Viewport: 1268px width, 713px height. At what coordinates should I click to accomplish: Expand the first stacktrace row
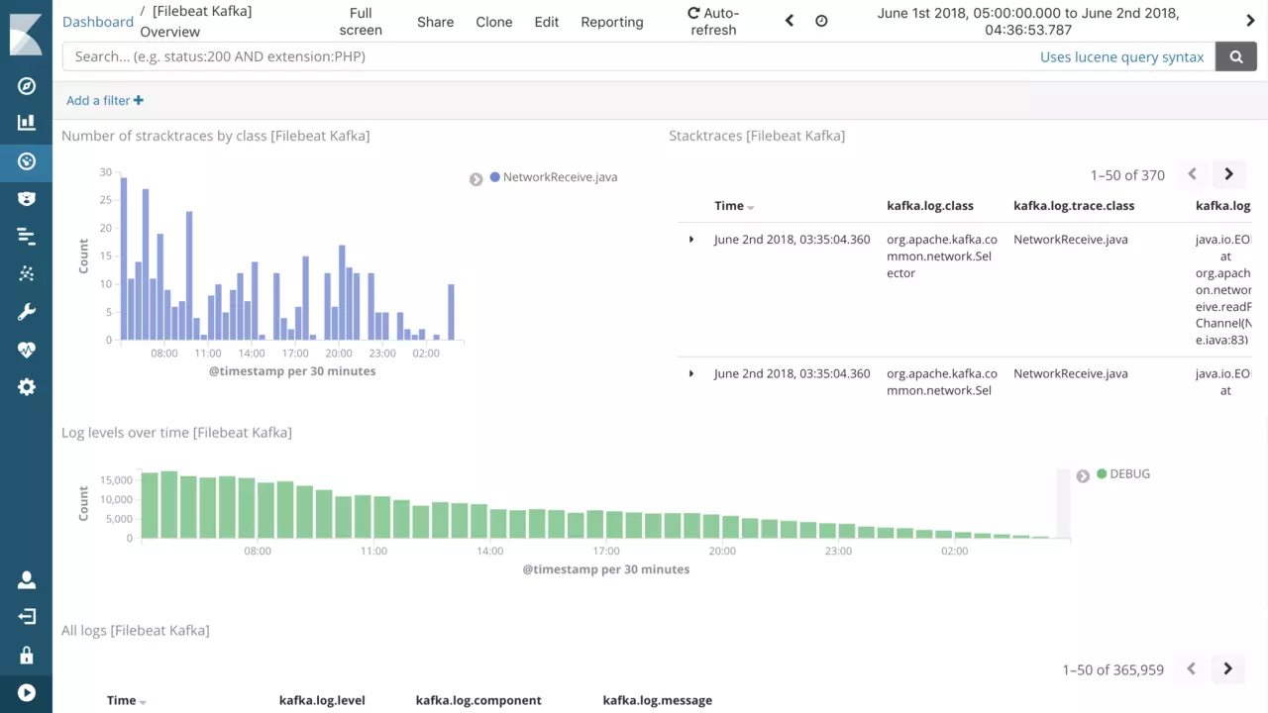pos(691,240)
